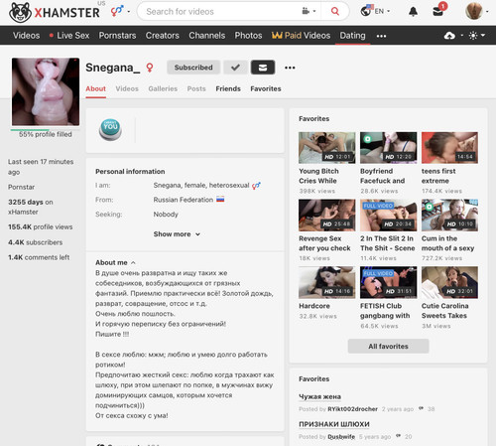496x446 pixels.
Task: Go to Videos in the navigation bar
Action: click(x=26, y=36)
